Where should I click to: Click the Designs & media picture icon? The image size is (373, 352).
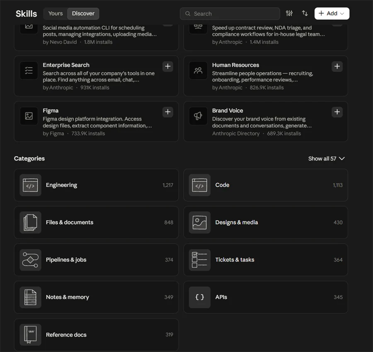199,222
